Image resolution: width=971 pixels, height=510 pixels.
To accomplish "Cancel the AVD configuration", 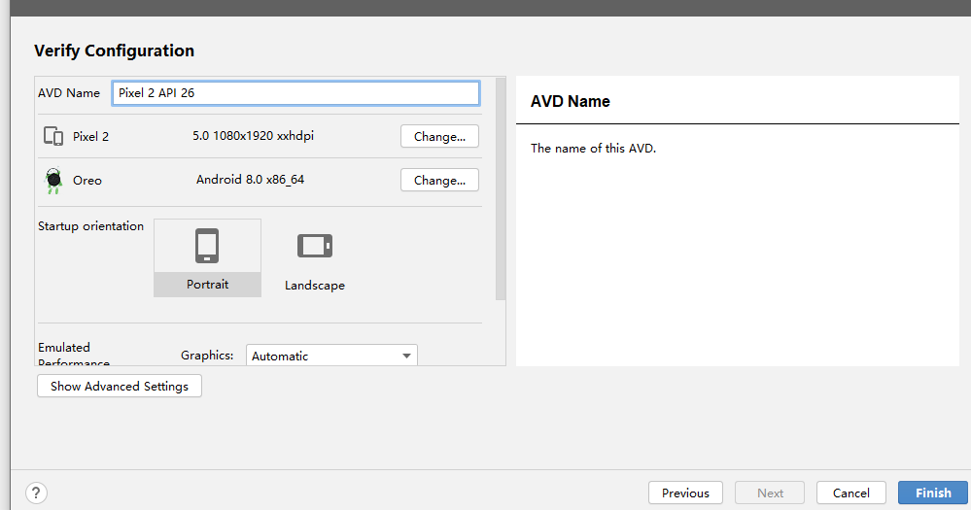I will tap(850, 493).
